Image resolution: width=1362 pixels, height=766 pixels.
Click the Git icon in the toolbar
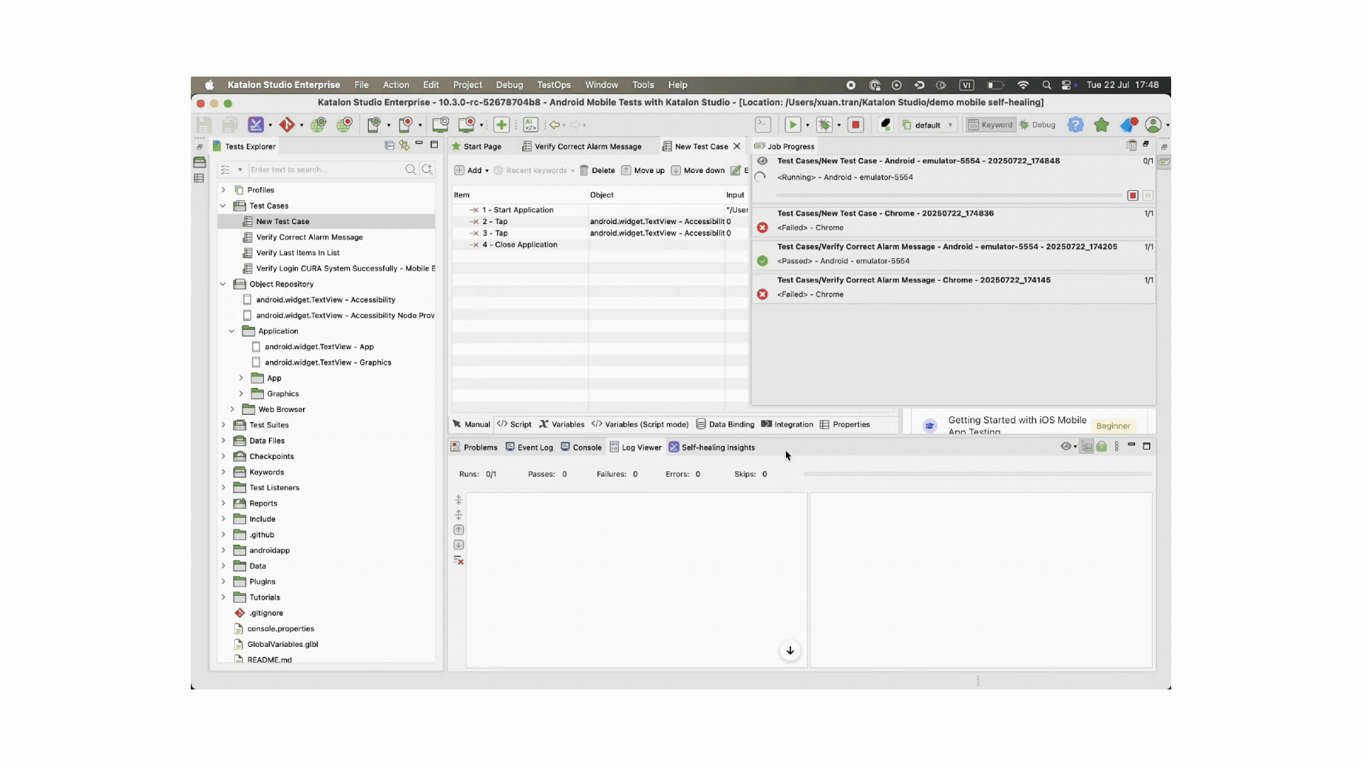coord(287,125)
